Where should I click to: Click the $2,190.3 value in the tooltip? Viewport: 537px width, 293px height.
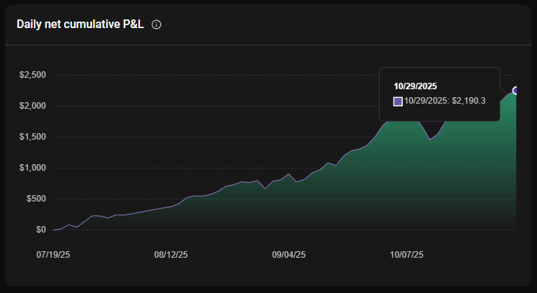pos(469,101)
